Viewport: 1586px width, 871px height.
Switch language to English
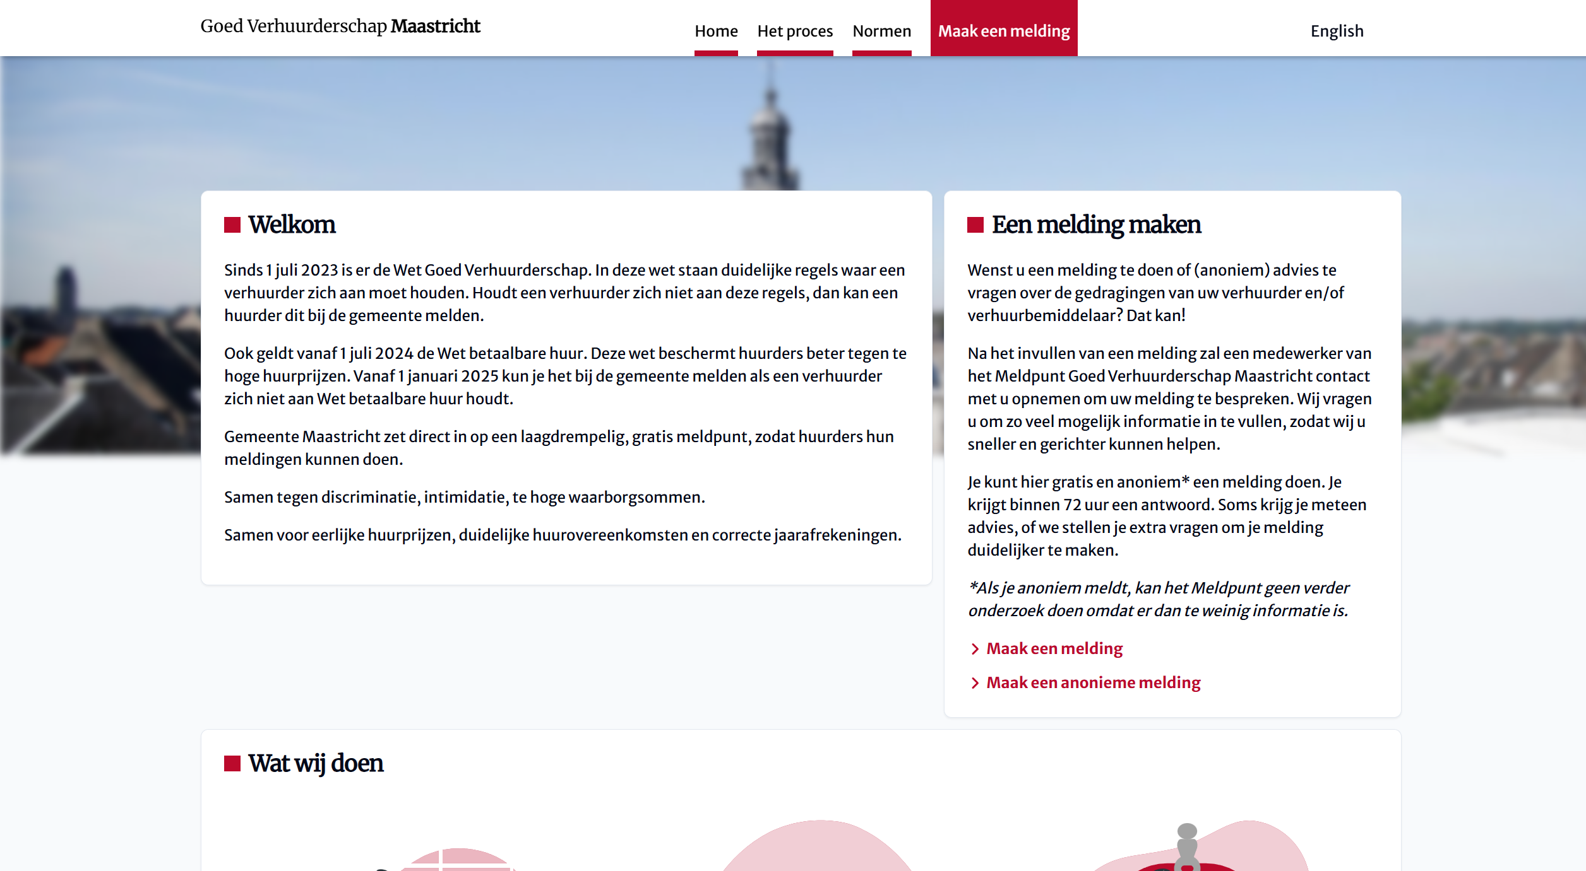pos(1337,31)
